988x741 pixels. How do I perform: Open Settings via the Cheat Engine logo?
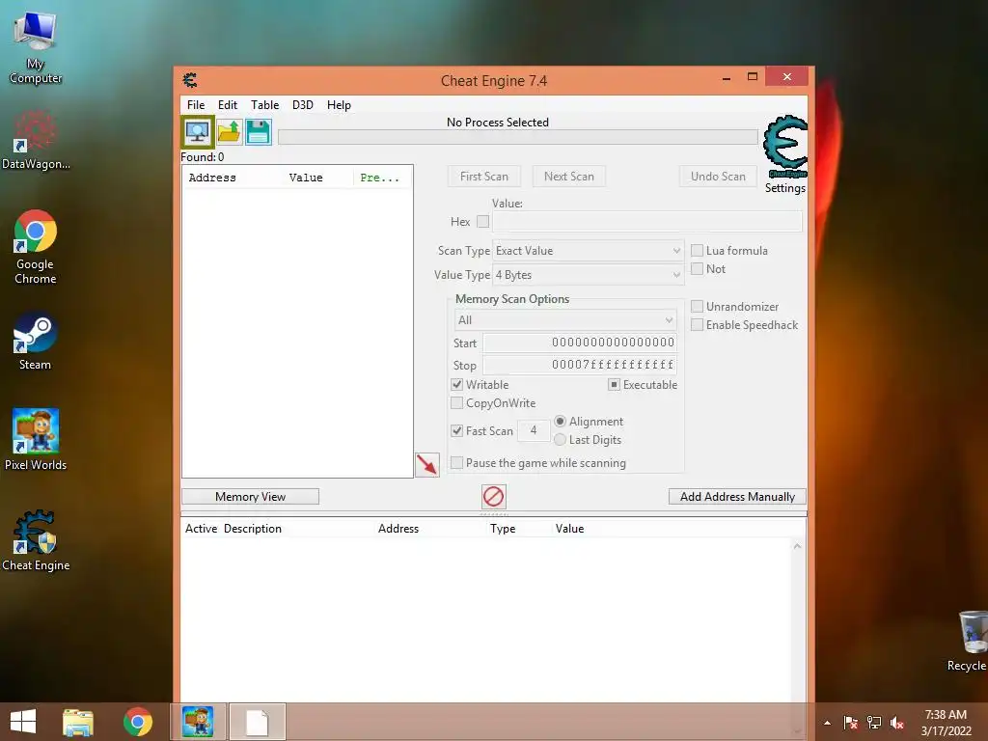[x=785, y=154]
